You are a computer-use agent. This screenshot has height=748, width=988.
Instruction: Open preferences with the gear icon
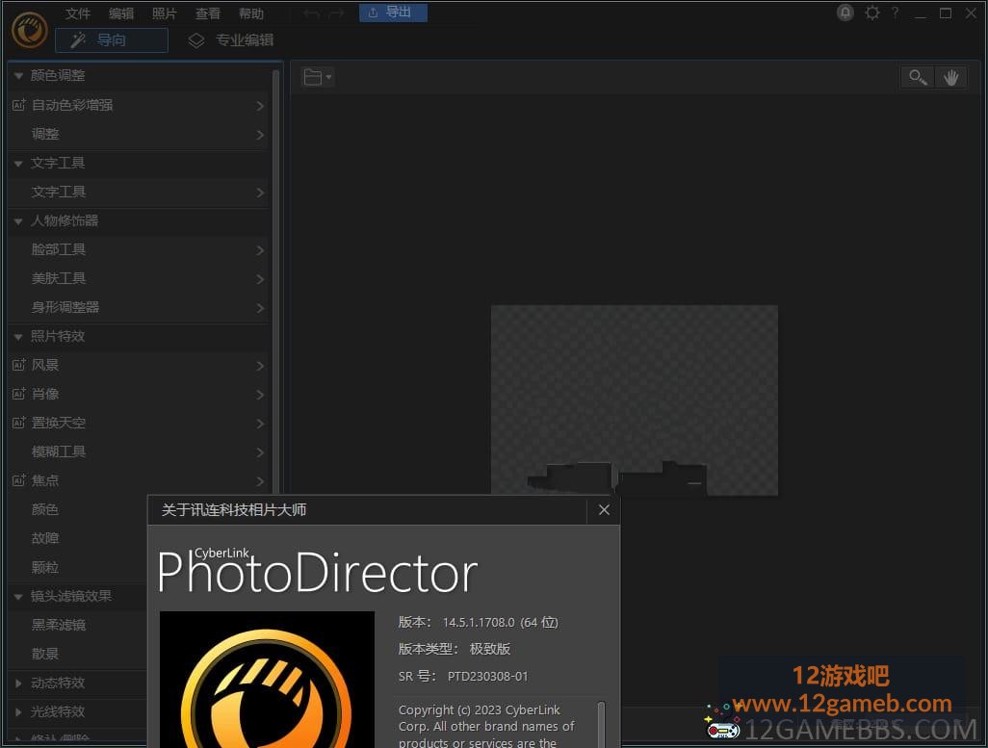coord(872,13)
